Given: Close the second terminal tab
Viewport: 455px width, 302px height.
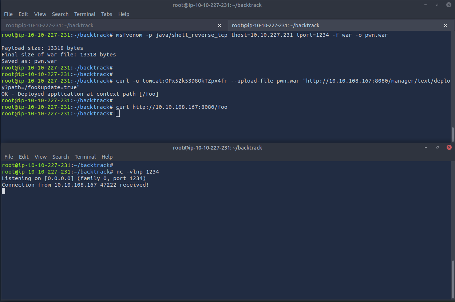Looking at the screenshot, I should pyautogui.click(x=446, y=25).
